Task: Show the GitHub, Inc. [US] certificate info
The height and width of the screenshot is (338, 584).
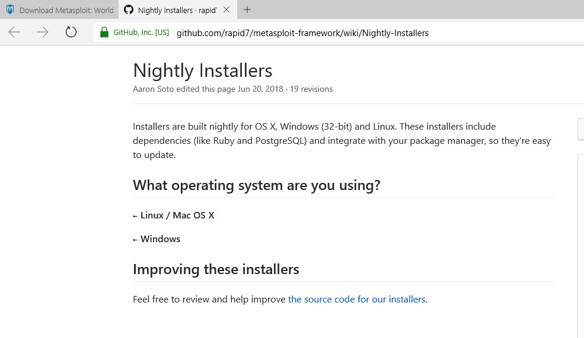Action: (x=141, y=33)
